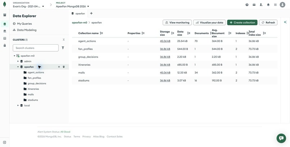
Task: Refresh the collections list
Action: 268,23
